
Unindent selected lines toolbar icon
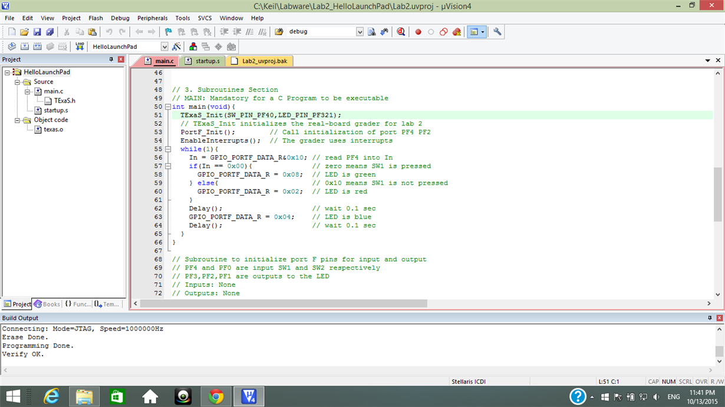pyautogui.click(x=237, y=32)
